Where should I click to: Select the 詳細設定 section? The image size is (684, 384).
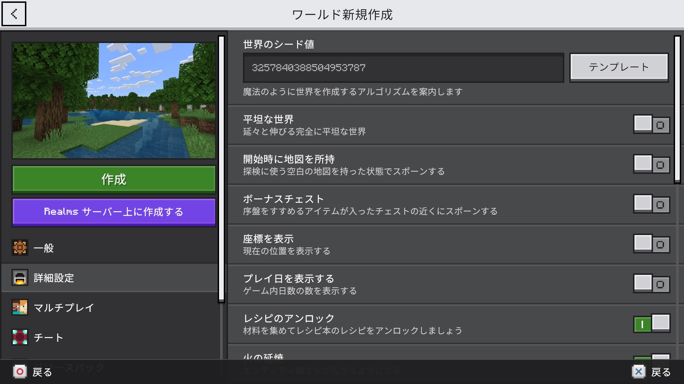pos(110,278)
